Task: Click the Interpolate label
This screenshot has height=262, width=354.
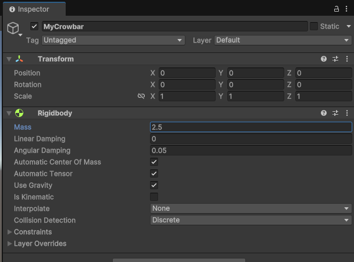Action: [x=32, y=208]
